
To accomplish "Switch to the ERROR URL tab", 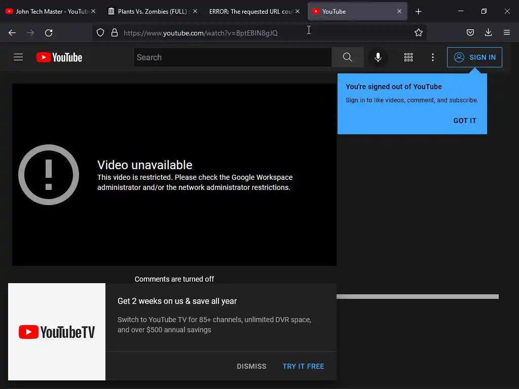I will (254, 11).
